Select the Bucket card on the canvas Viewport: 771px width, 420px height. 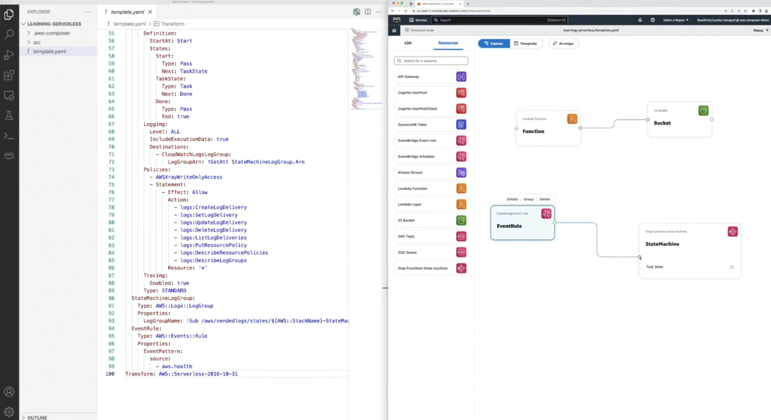pos(679,120)
